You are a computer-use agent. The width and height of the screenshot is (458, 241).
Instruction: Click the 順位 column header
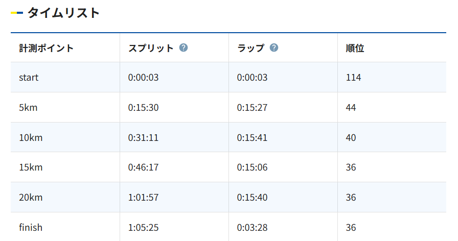pyautogui.click(x=355, y=48)
